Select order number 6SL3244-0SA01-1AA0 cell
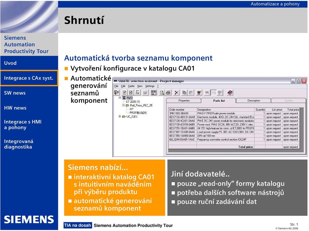 (183, 140)
